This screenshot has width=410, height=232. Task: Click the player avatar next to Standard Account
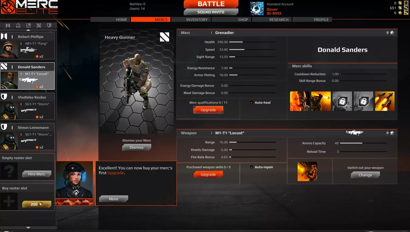(257, 8)
